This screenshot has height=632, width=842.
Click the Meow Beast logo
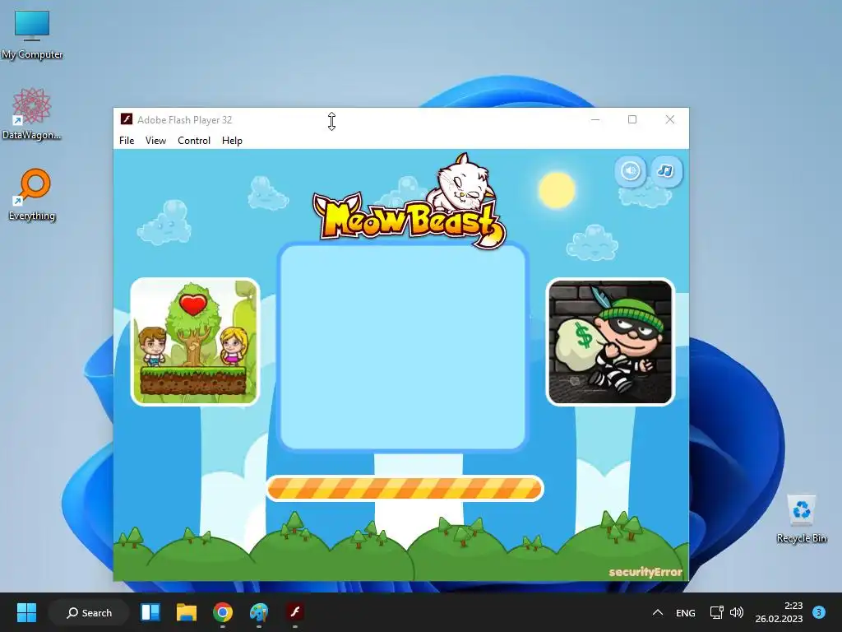point(409,202)
